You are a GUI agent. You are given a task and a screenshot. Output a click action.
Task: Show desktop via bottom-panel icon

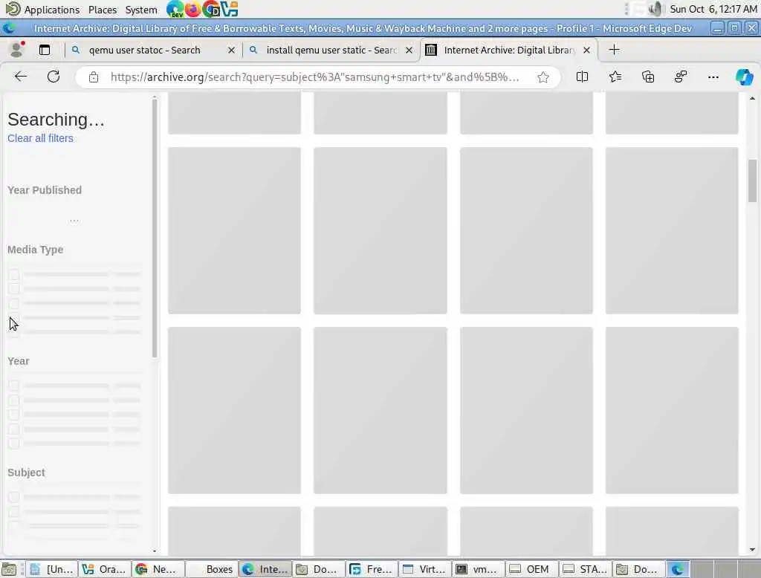click(9, 569)
